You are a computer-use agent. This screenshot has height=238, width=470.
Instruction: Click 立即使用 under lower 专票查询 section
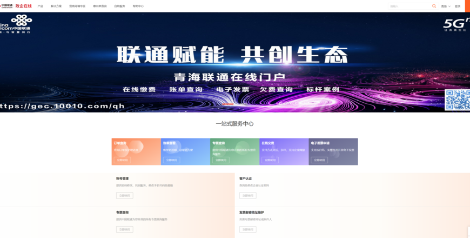point(125,229)
